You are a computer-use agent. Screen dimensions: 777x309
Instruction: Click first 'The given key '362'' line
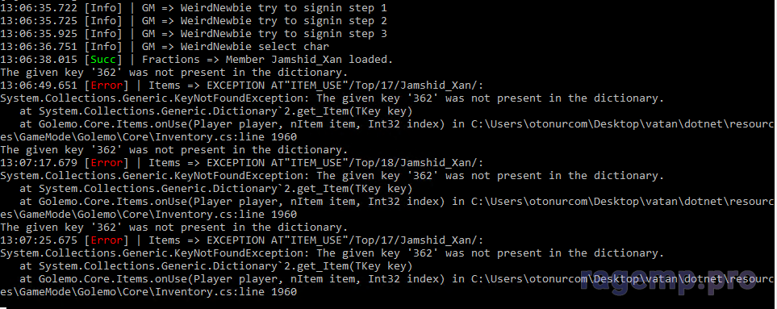pos(174,73)
